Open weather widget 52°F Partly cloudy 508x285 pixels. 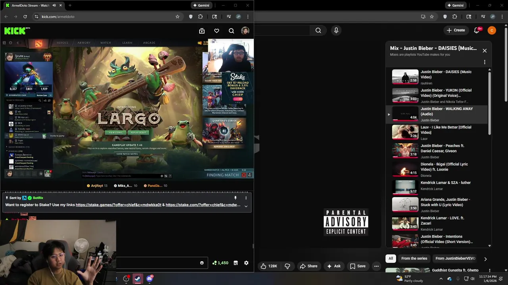[410, 279]
